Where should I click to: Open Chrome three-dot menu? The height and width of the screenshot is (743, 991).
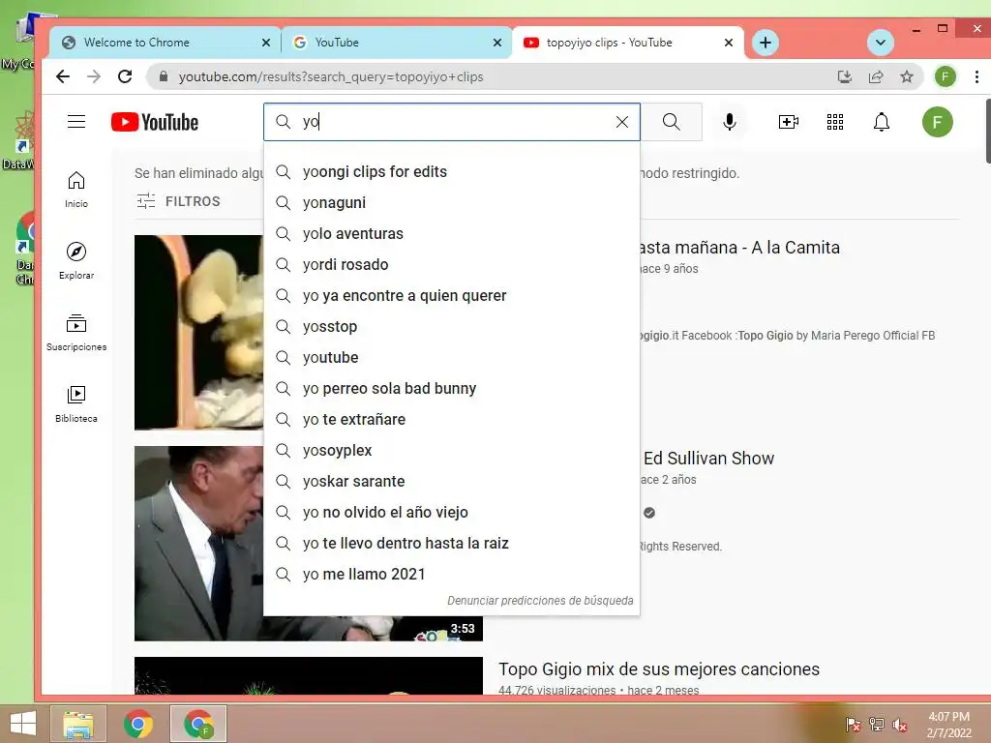[x=977, y=76]
